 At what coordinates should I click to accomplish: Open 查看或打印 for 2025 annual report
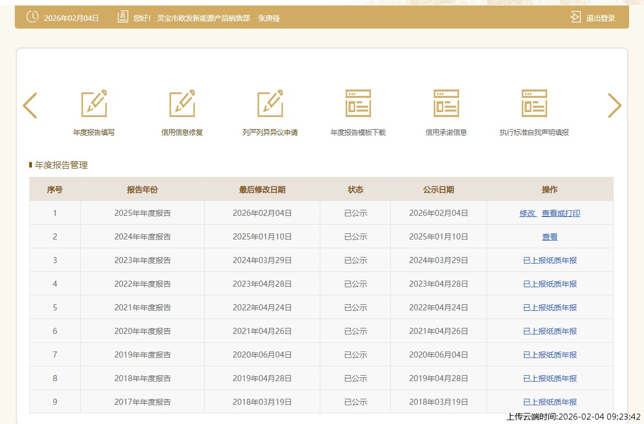(561, 213)
